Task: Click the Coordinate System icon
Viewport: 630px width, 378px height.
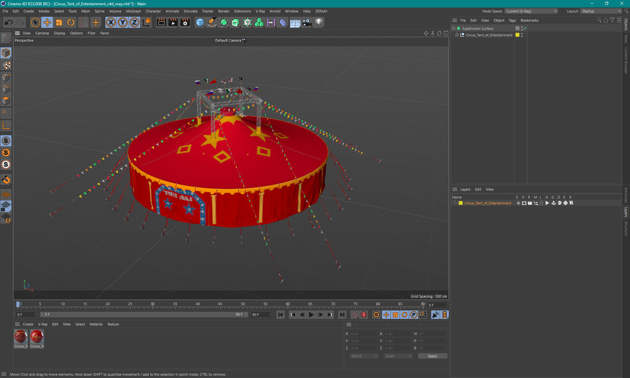Action: 147,22
